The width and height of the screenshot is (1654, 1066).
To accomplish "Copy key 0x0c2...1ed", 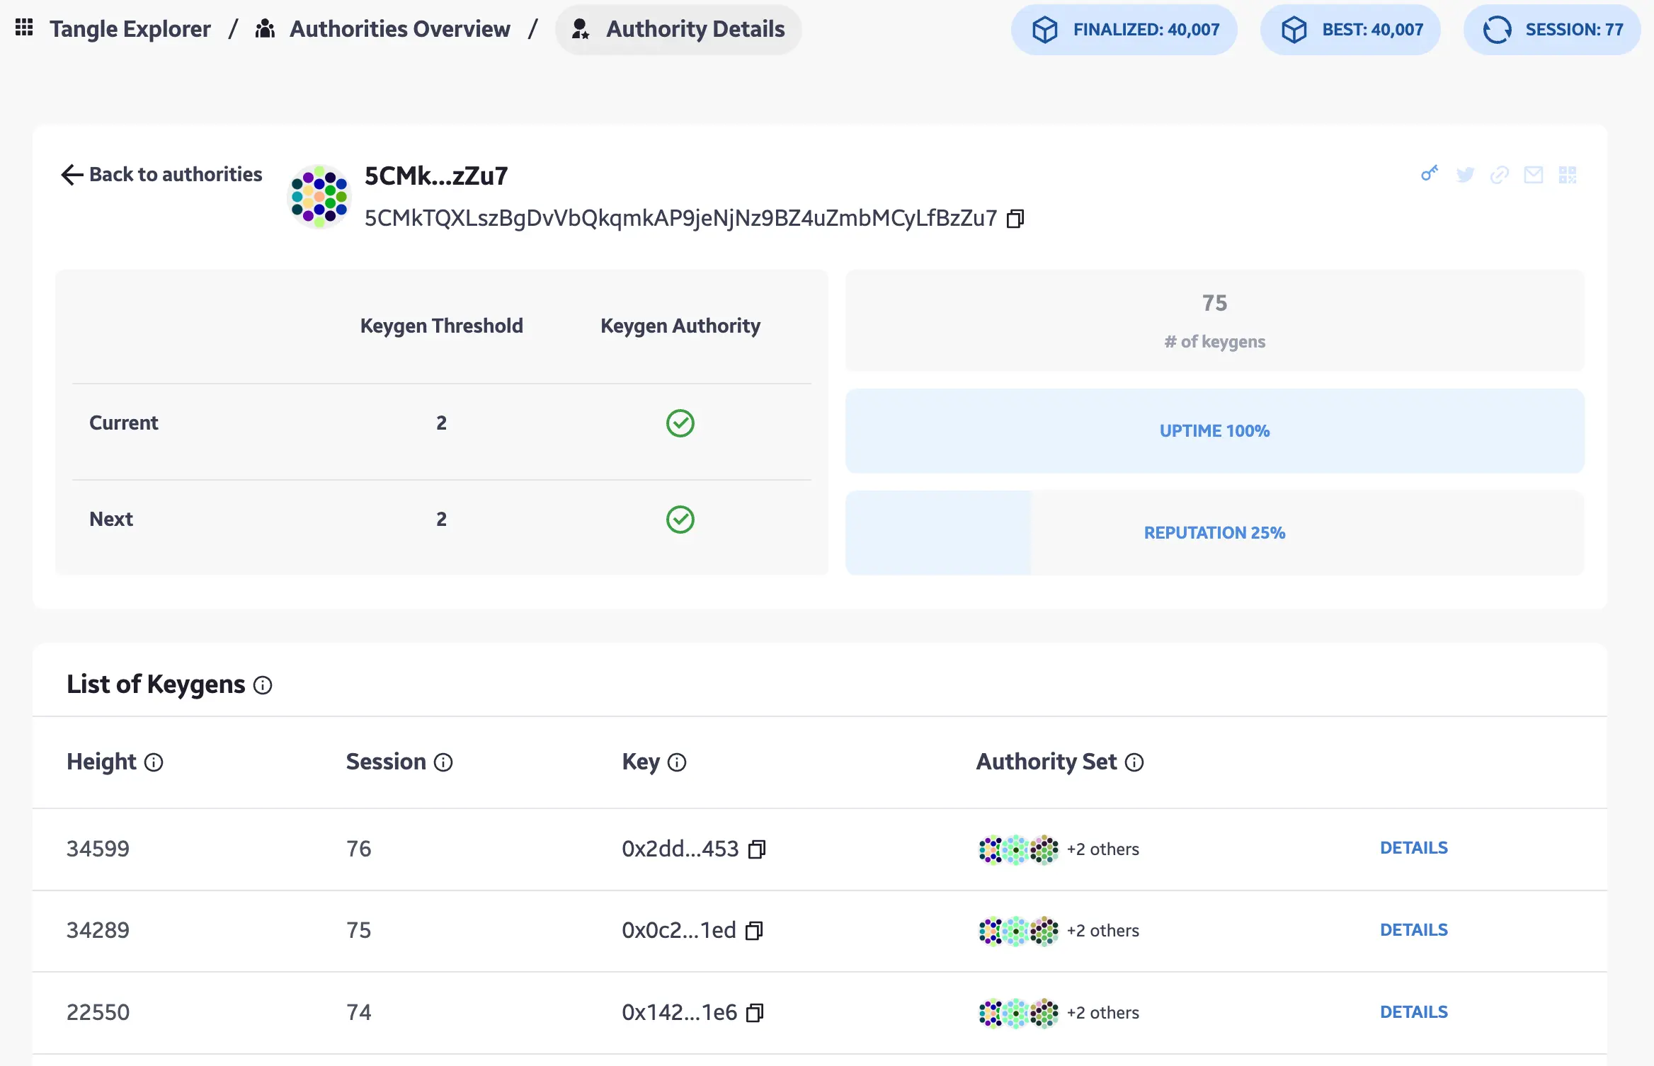I will coord(754,931).
